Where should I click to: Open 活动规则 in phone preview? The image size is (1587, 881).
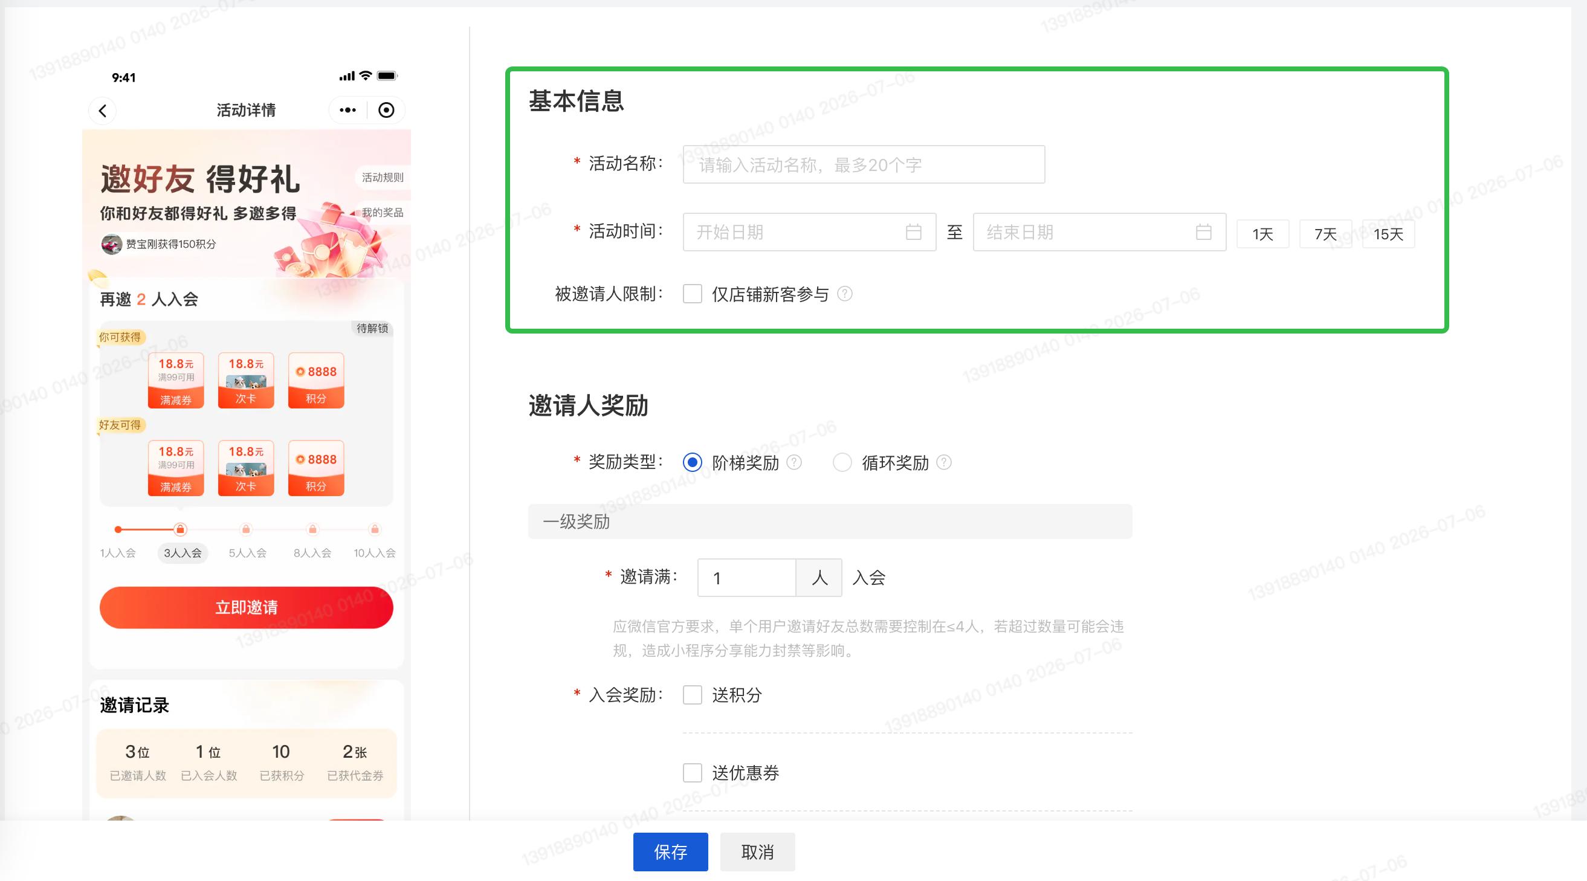click(x=383, y=178)
